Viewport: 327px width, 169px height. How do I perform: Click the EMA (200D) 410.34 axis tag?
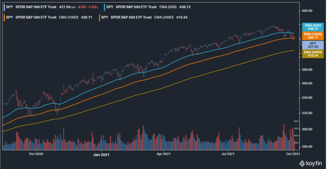click(313, 54)
